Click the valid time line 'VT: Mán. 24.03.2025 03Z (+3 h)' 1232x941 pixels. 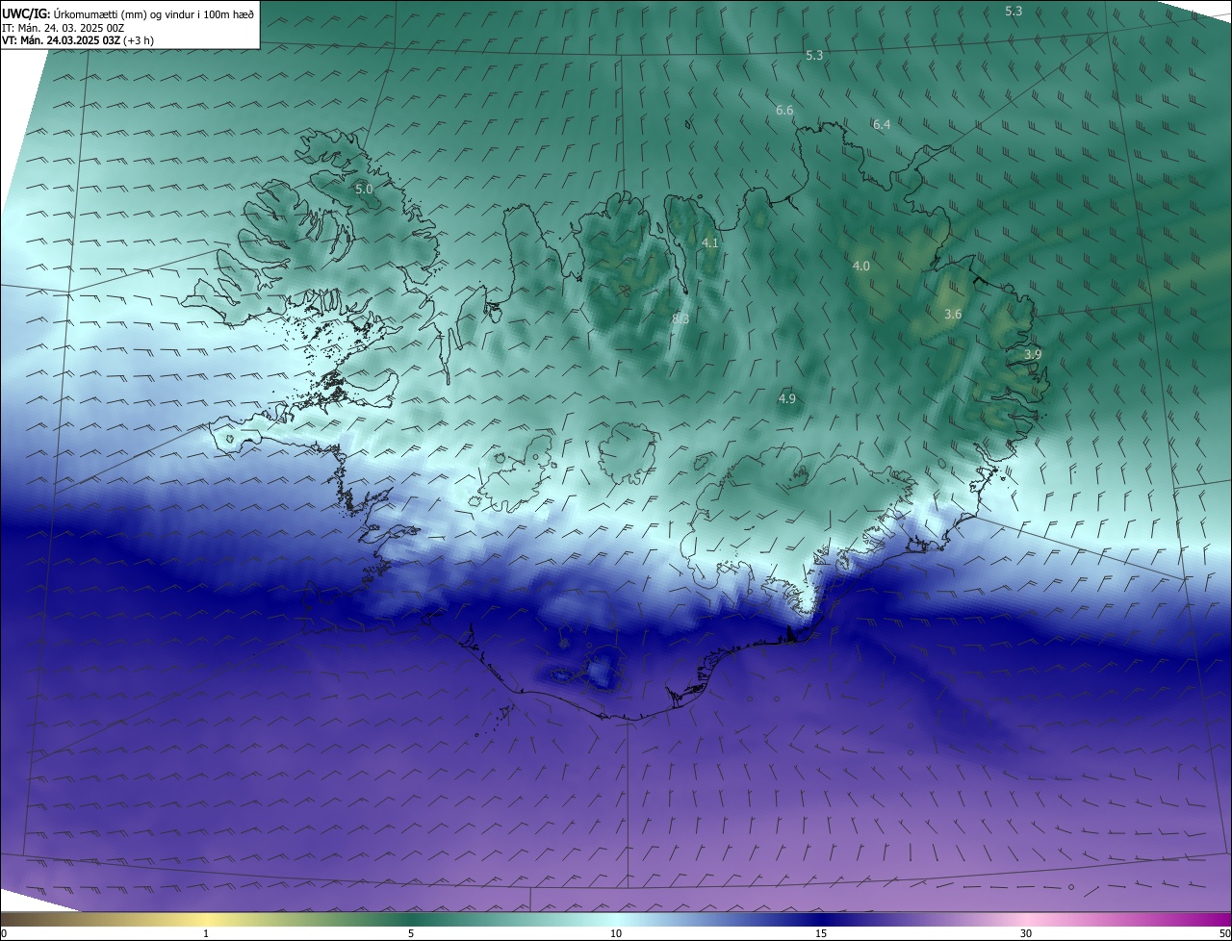[x=78, y=40]
